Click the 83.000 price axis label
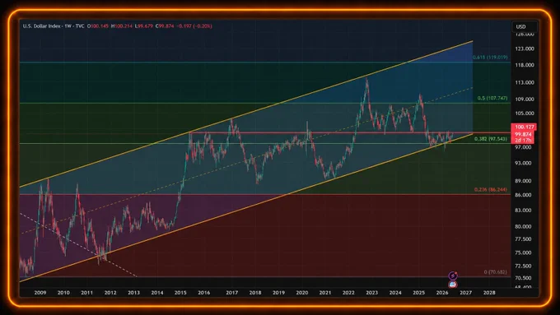 [x=523, y=211]
